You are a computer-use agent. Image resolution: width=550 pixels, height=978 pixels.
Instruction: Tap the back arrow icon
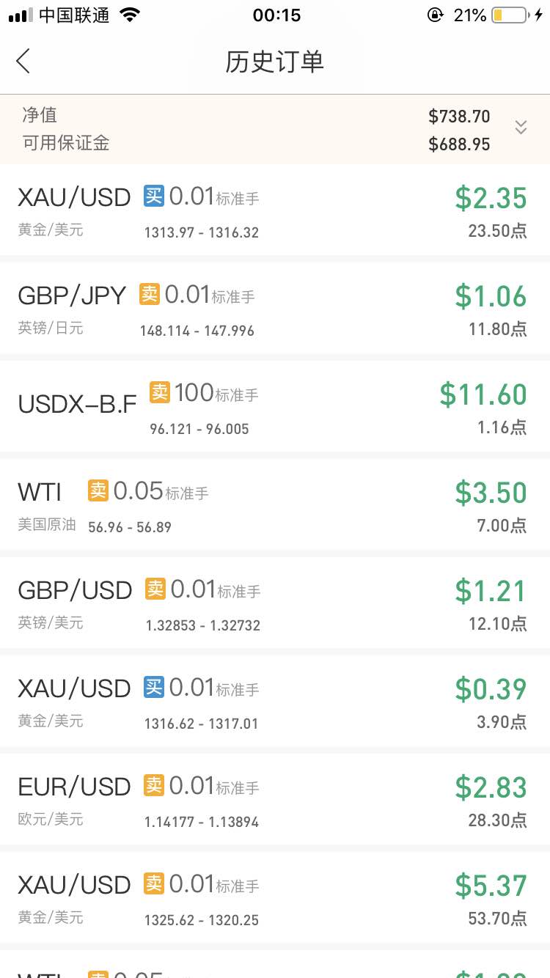[23, 62]
